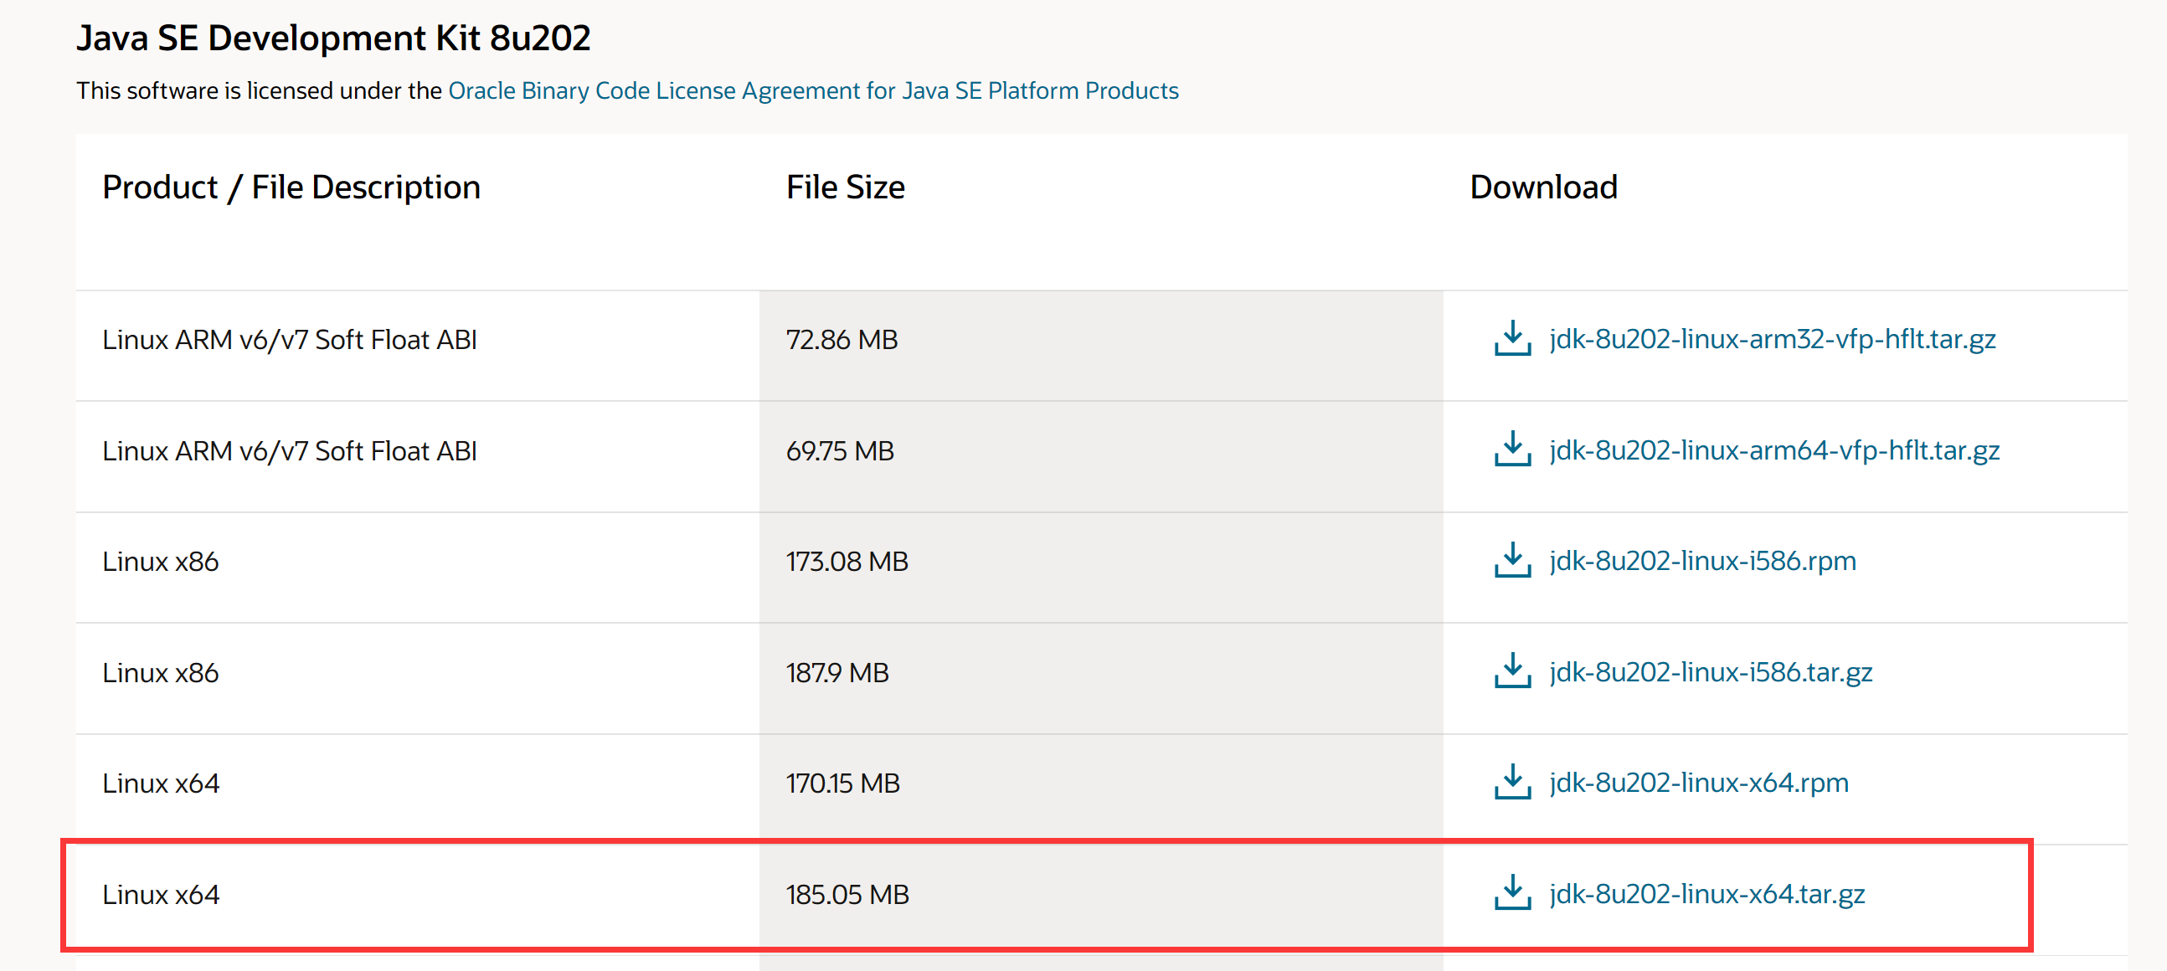Click download icon beside linux-i586.tar.gz
The width and height of the screenshot is (2167, 971).
pyautogui.click(x=1511, y=671)
